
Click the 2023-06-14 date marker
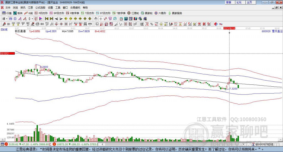click(x=229, y=28)
